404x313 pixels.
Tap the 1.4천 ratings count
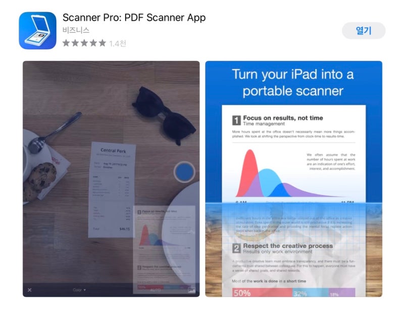[118, 43]
